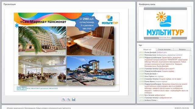
Task: Click chat message by Анна Герман
Action: (x=151, y=76)
